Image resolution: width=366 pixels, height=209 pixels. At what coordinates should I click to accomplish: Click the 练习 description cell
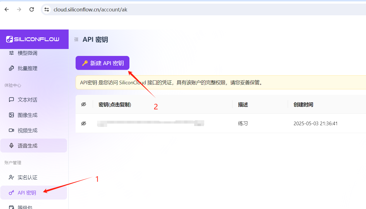(x=243, y=123)
